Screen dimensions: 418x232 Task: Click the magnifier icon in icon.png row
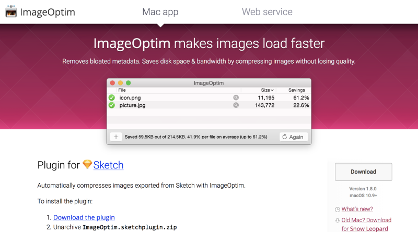click(x=236, y=97)
